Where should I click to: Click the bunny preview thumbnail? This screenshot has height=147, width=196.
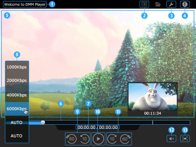point(153,97)
